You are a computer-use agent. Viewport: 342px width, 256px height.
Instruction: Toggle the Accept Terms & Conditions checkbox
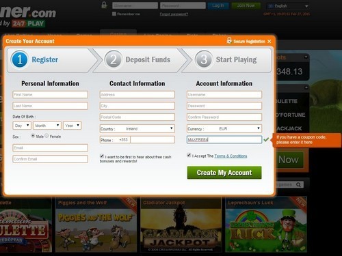point(189,155)
